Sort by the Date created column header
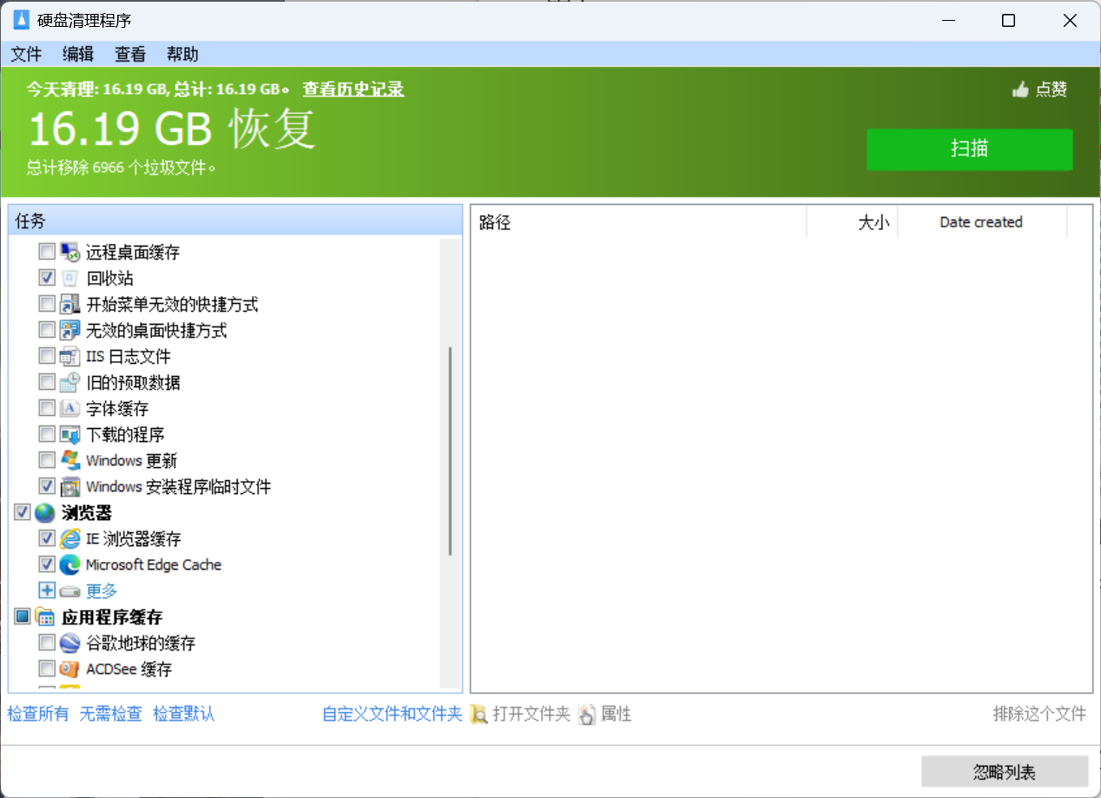Viewport: 1101px width, 798px height. click(x=981, y=222)
